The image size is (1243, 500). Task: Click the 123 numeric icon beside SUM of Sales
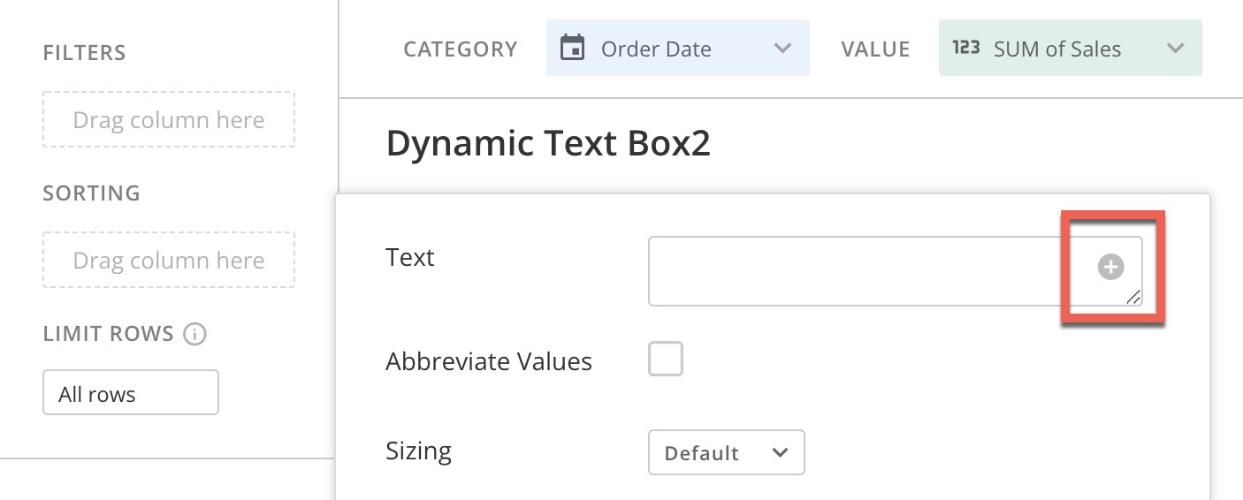965,48
